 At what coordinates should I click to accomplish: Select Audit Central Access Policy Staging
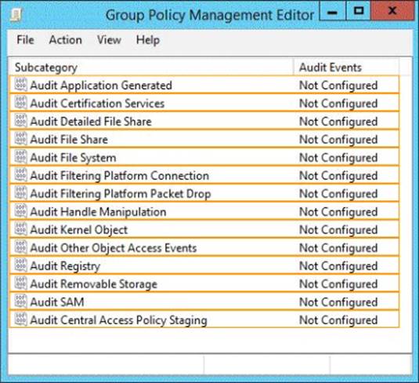(x=204, y=319)
